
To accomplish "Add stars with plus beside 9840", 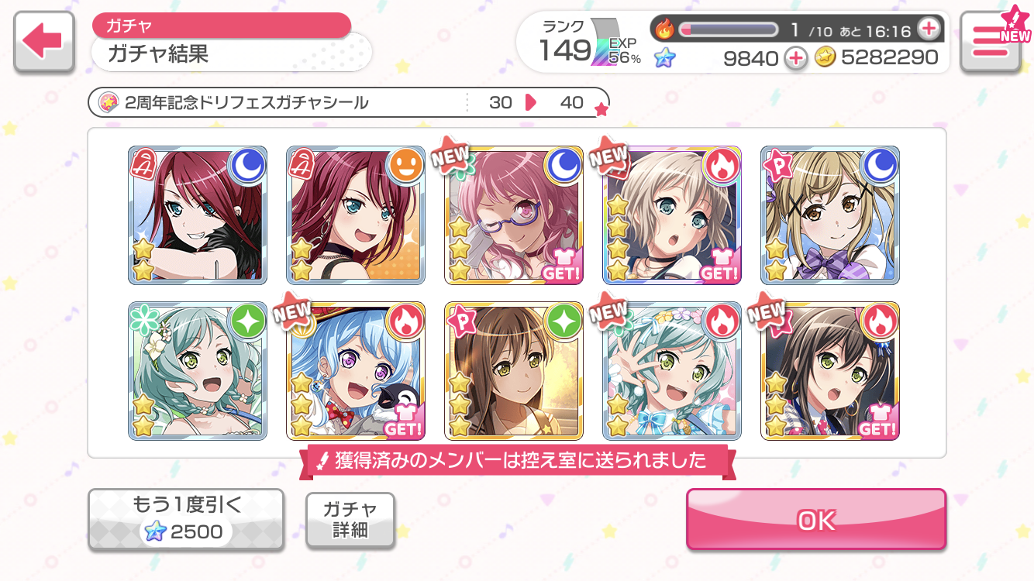I will (795, 57).
